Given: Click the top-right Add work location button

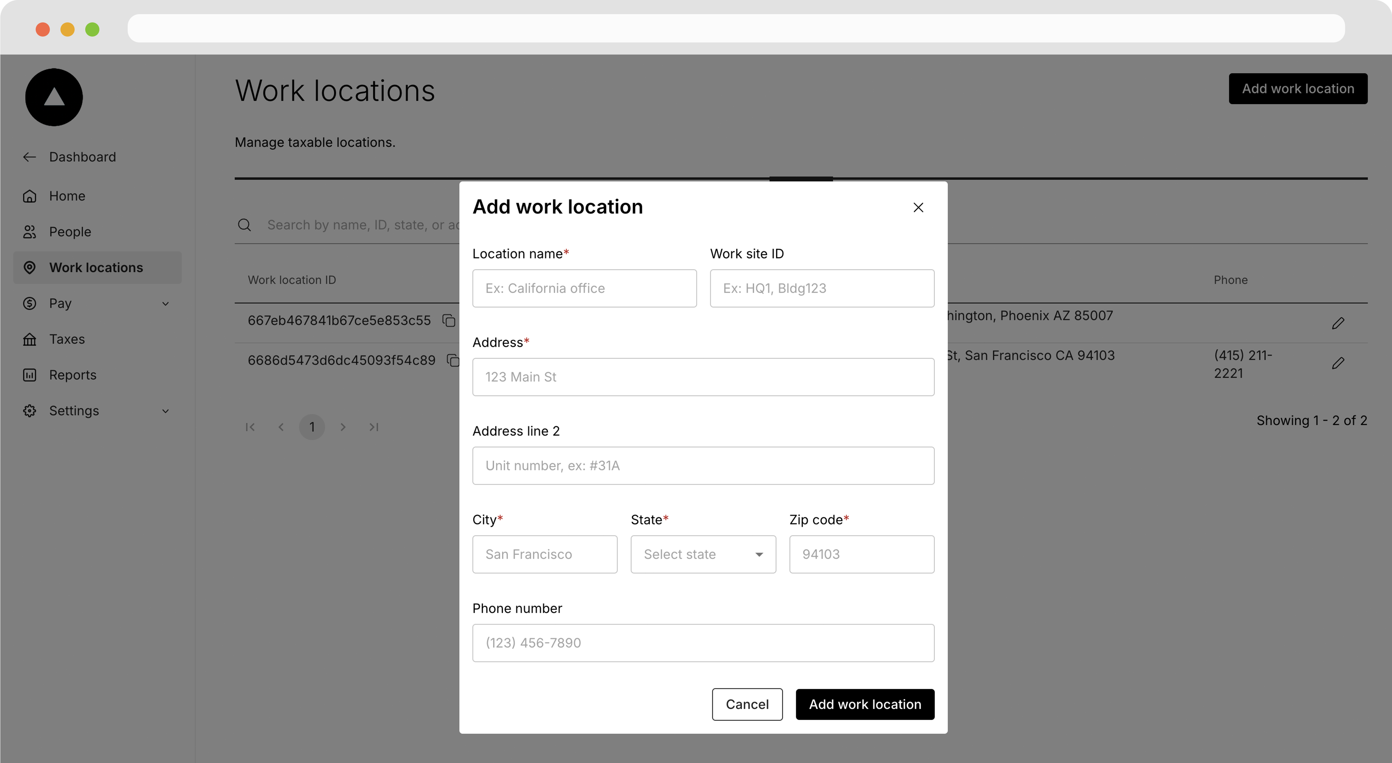Looking at the screenshot, I should pos(1298,88).
